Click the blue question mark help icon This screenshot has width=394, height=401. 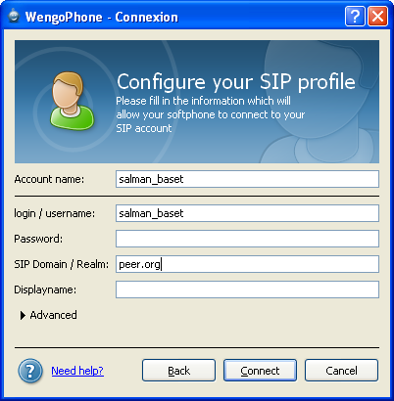30,371
